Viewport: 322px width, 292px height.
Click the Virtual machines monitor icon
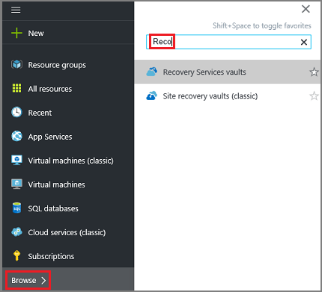tap(16, 184)
